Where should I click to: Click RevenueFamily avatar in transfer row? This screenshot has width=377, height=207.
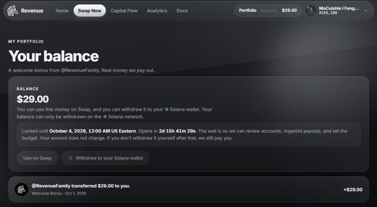click(22, 189)
